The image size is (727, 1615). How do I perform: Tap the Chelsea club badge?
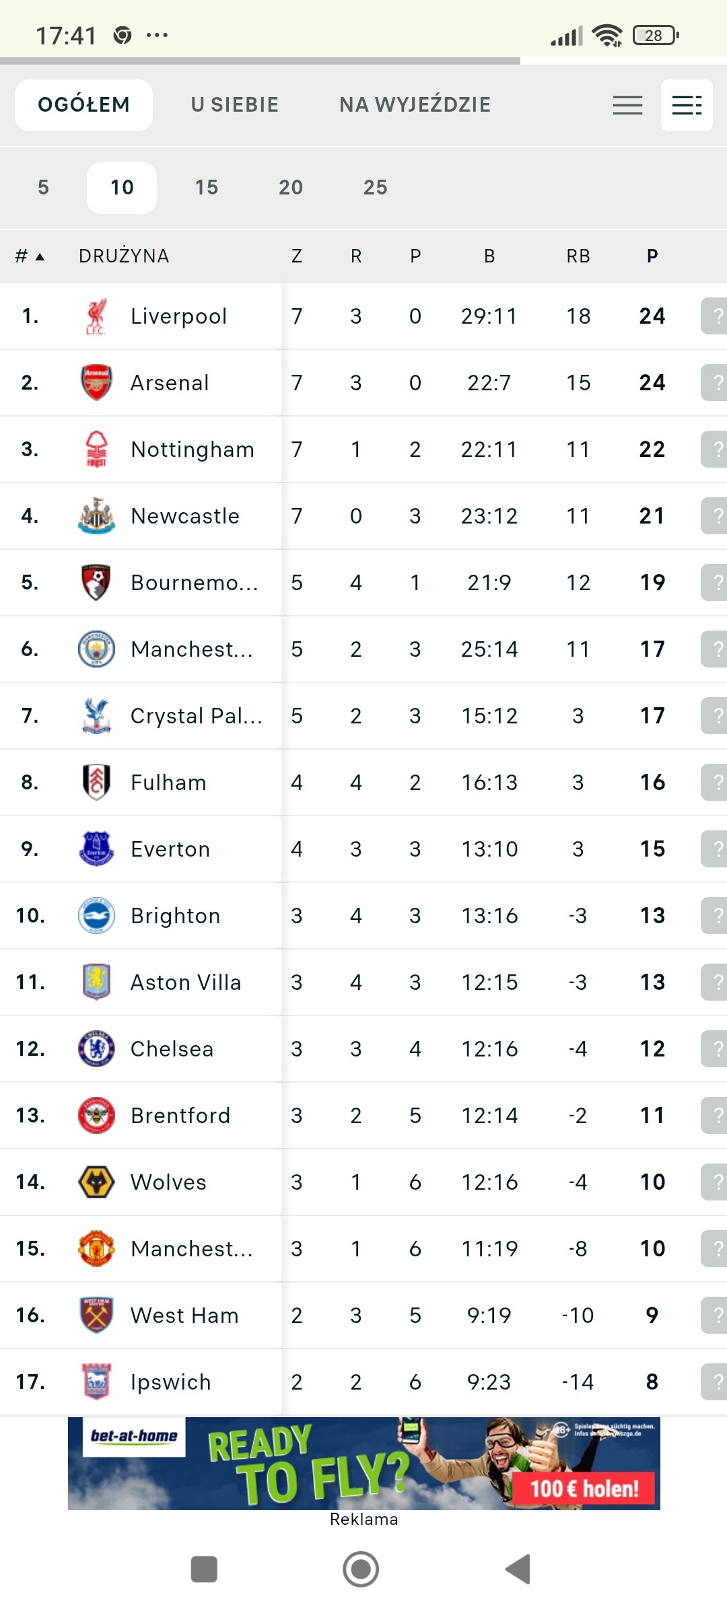pos(96,1049)
